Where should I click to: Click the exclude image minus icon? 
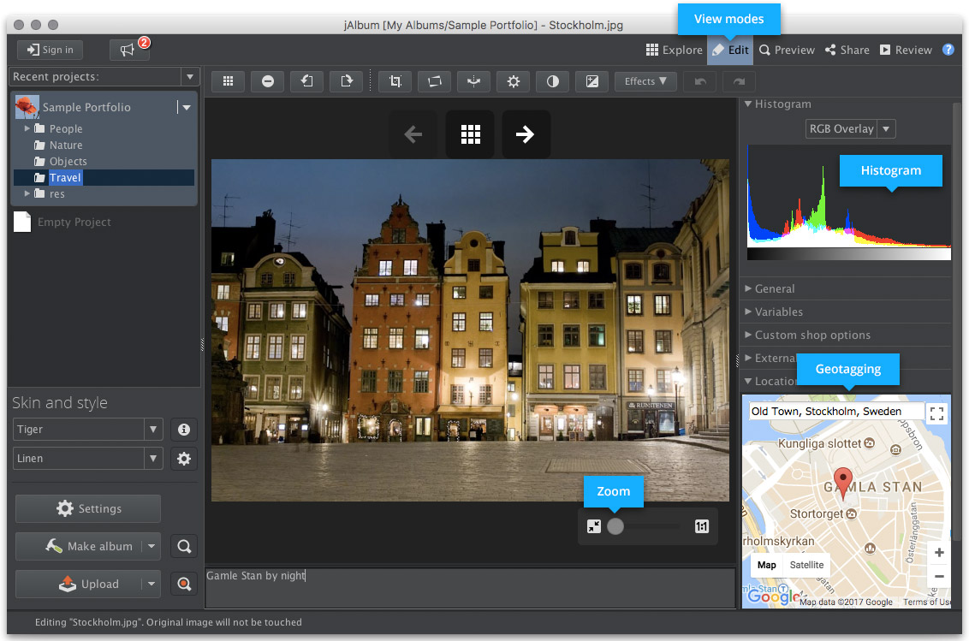[x=268, y=81]
